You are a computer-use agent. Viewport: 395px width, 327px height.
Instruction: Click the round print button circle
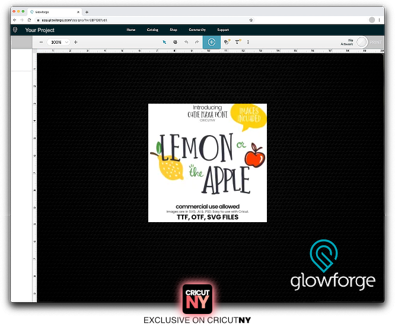click(x=362, y=42)
